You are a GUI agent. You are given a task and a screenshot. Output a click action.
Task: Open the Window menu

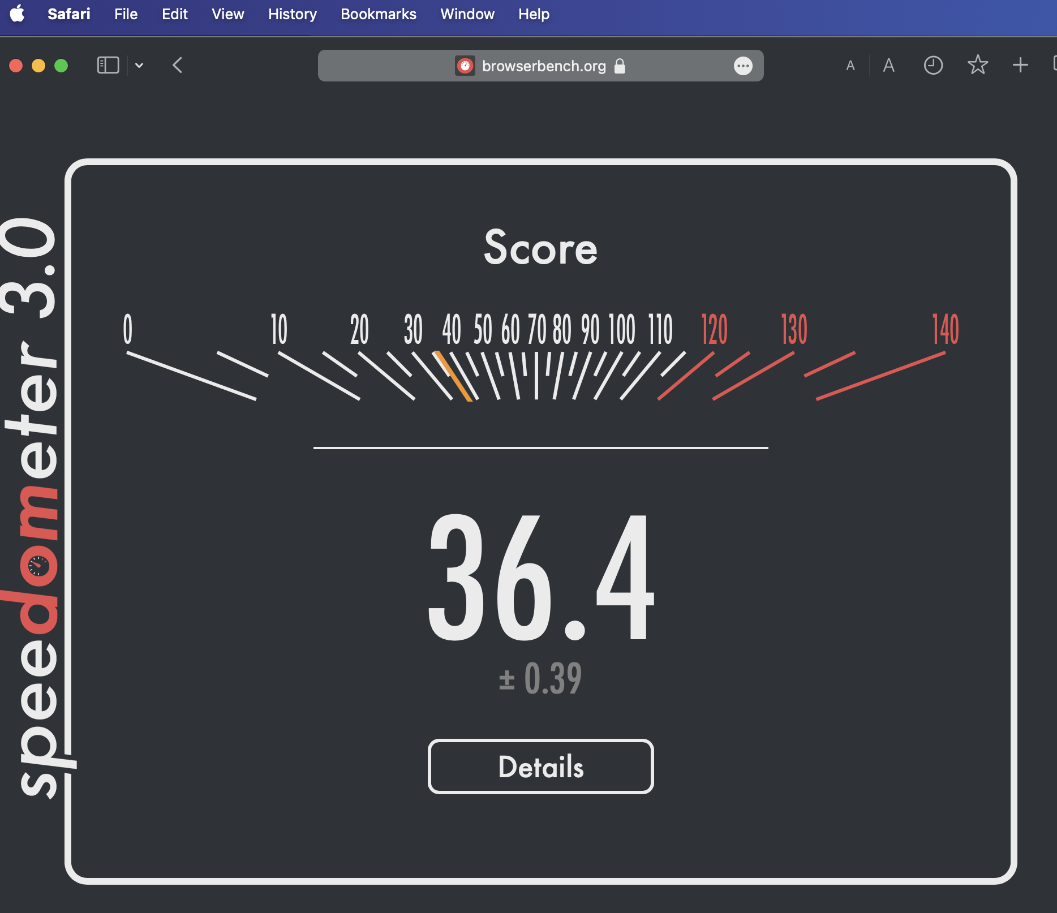(x=467, y=14)
